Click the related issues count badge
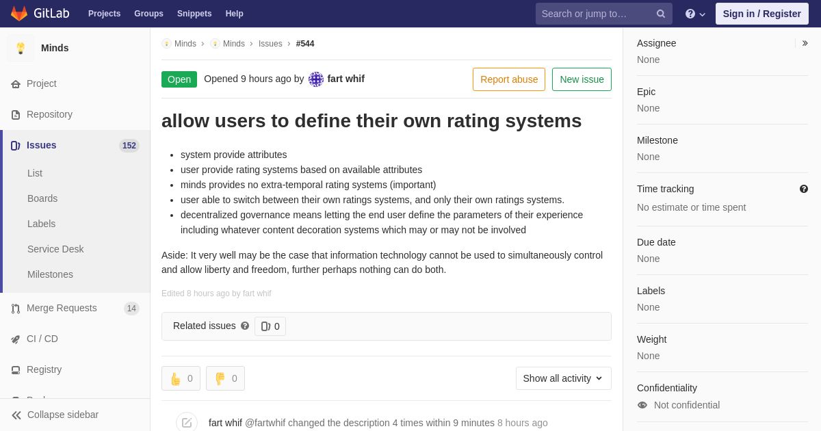Screen dimensions: 821x431 pyautogui.click(x=270, y=326)
